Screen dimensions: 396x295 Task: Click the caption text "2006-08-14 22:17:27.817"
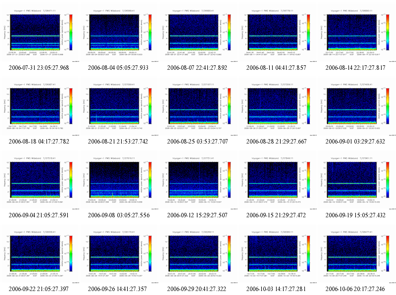click(355, 68)
